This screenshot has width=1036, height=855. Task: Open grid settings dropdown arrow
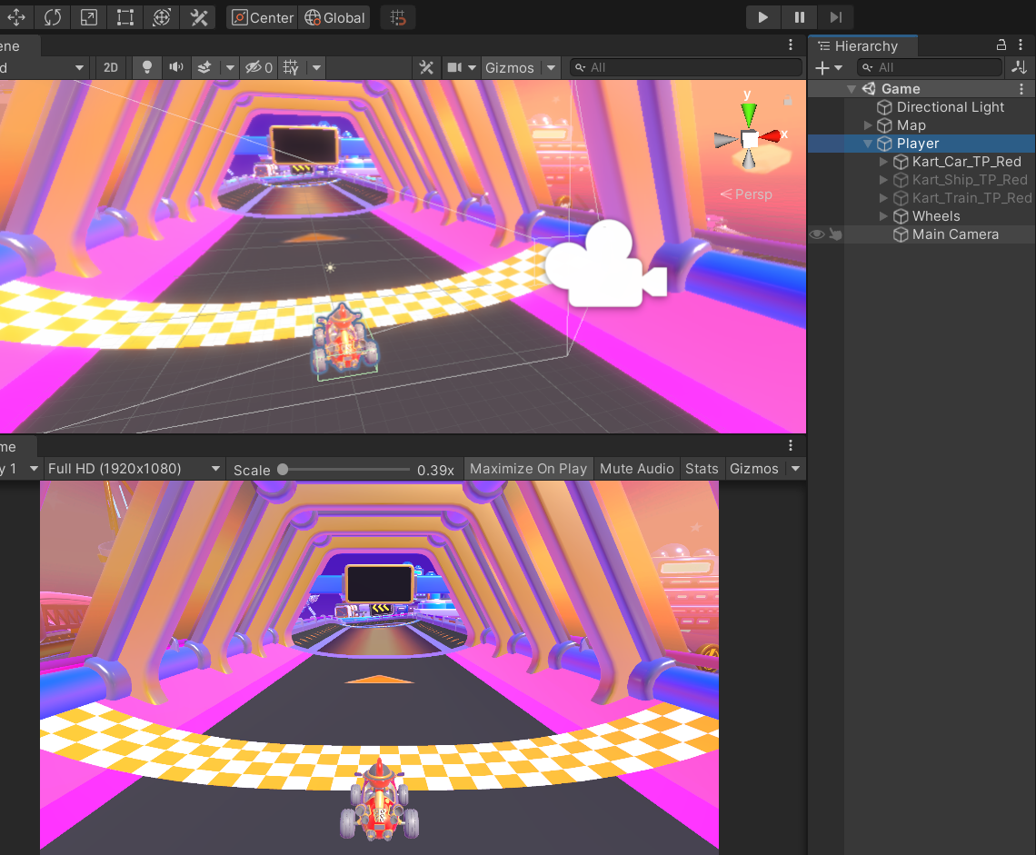coord(316,67)
